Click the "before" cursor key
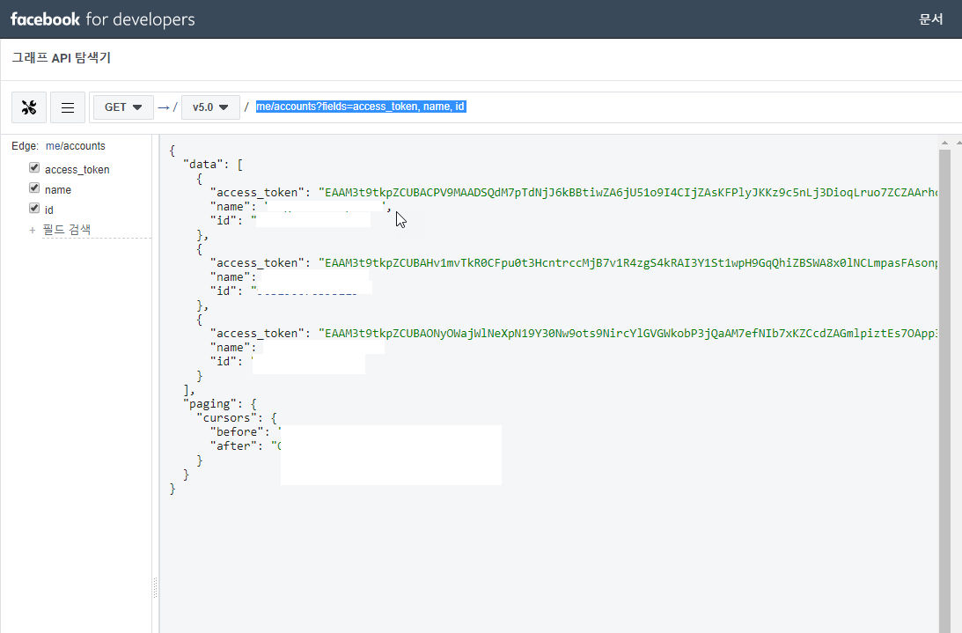This screenshot has height=633, width=962. click(x=237, y=432)
